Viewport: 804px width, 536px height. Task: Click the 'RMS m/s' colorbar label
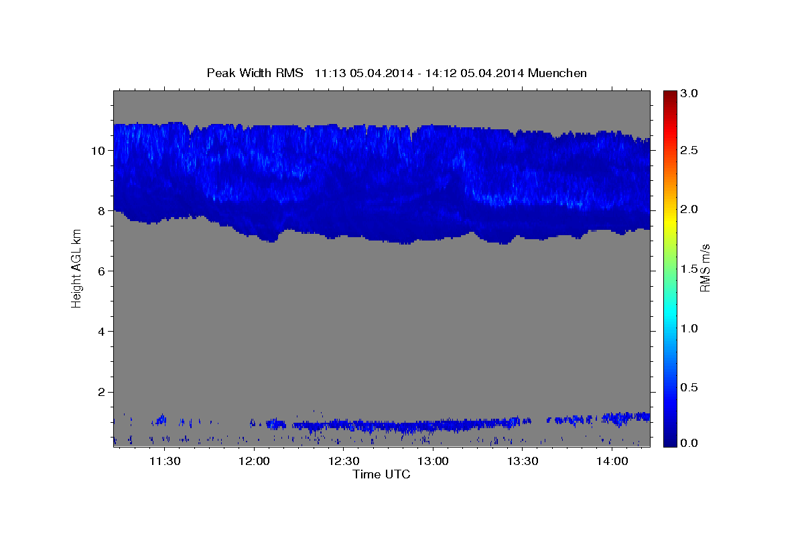(705, 268)
